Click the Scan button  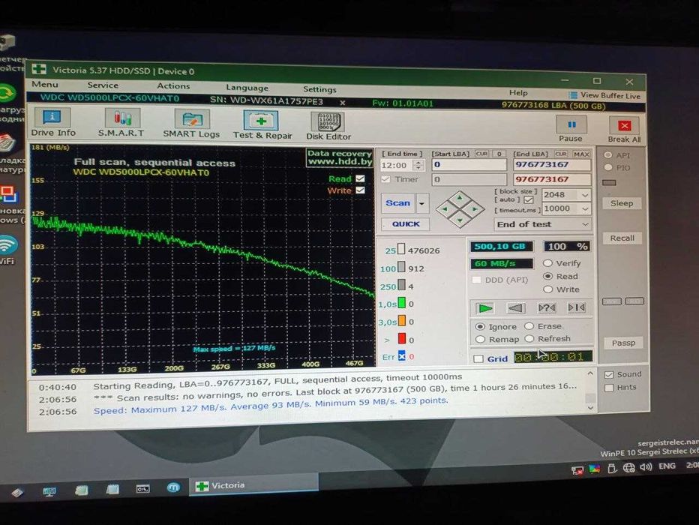(x=397, y=203)
